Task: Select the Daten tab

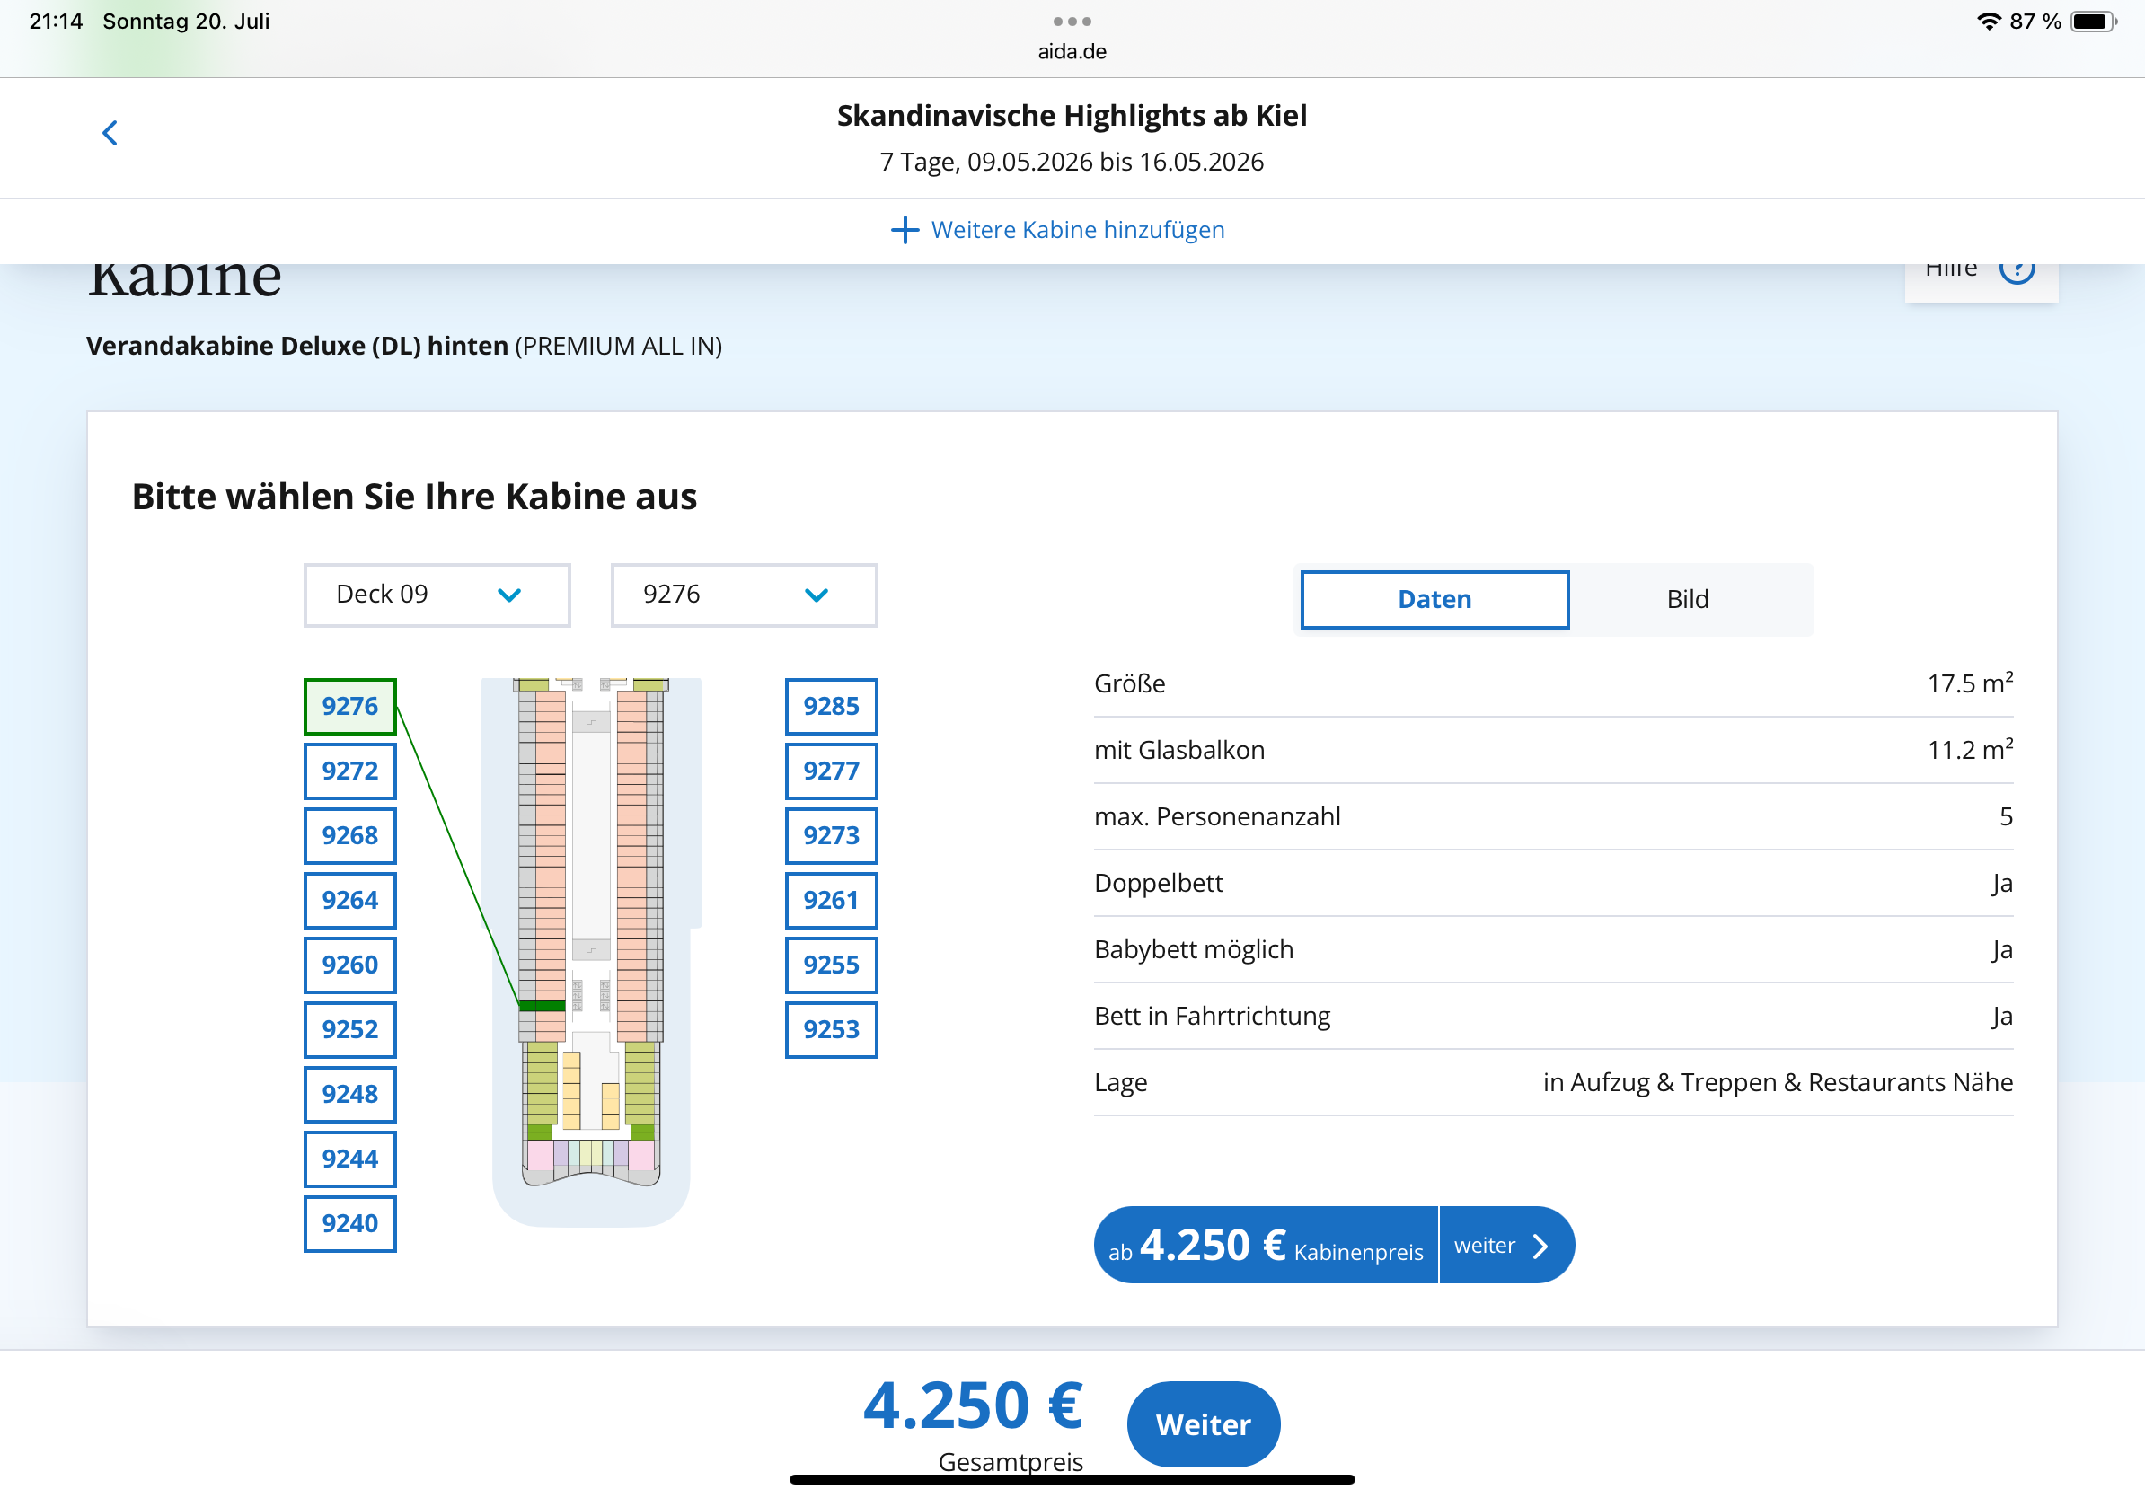Action: pyautogui.click(x=1434, y=600)
